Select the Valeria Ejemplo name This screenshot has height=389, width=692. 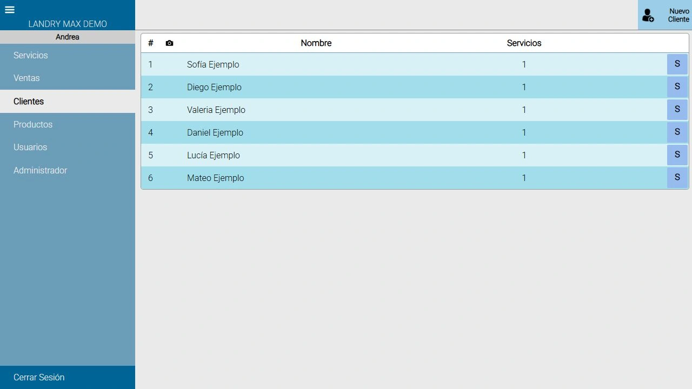216,110
